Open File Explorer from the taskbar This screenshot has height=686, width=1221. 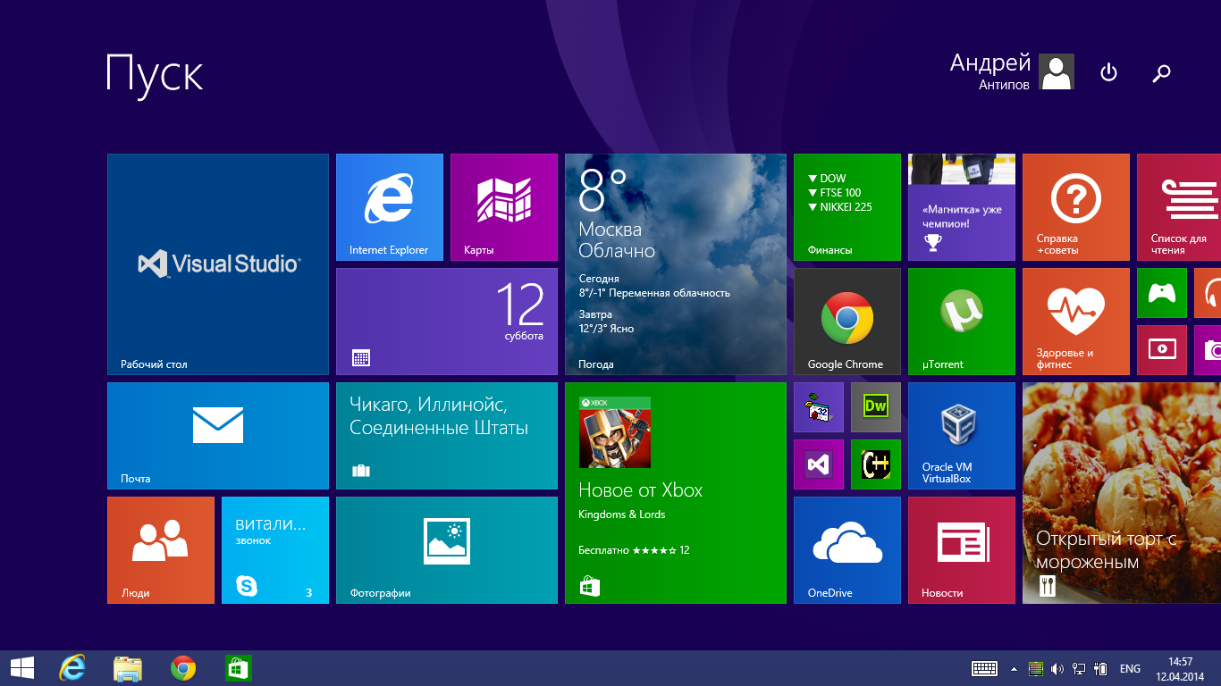coord(128,668)
